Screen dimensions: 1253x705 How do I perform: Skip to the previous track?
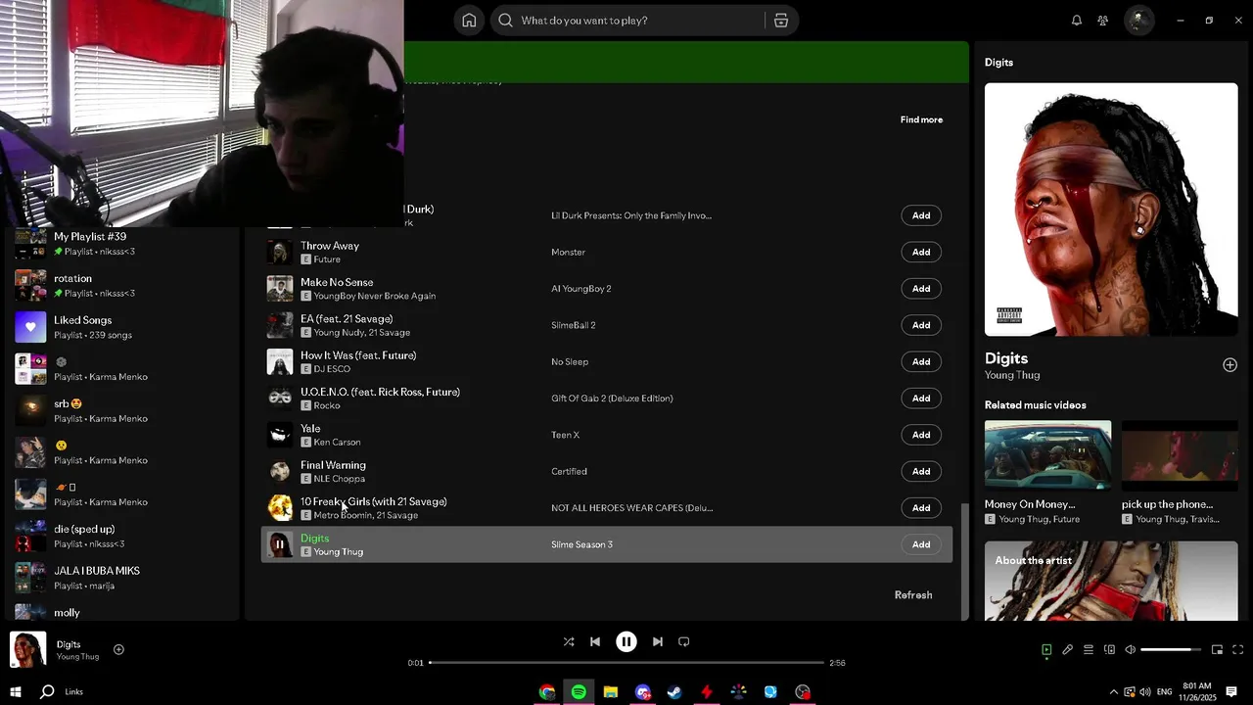595,642
